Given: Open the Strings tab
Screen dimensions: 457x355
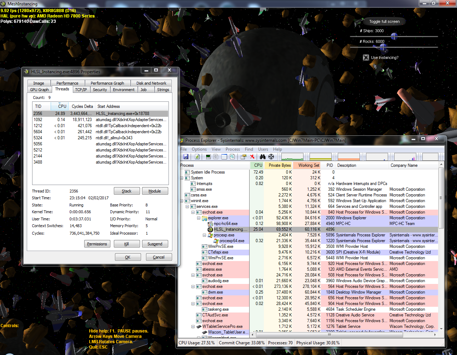Looking at the screenshot, I should [163, 90].
